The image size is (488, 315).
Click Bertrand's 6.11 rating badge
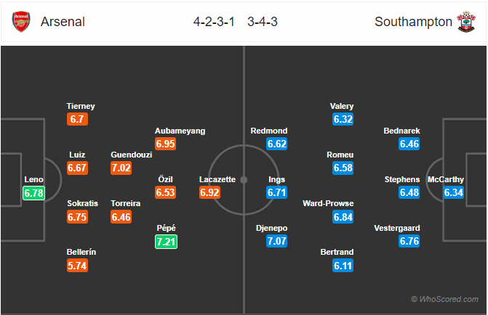[343, 266]
